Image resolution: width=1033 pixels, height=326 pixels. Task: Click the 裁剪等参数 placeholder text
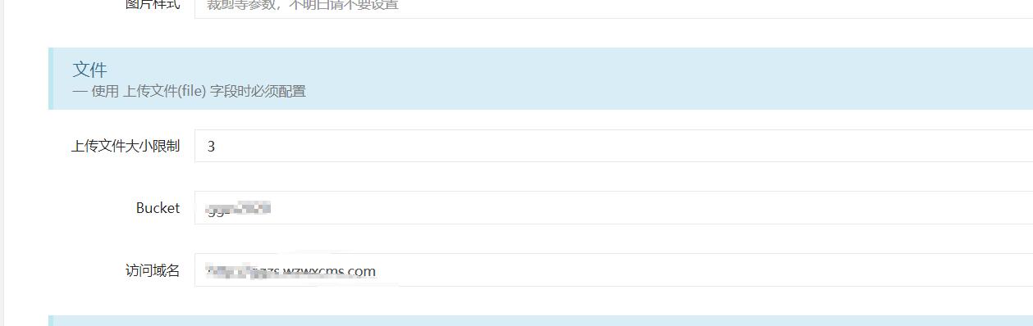click(303, 5)
